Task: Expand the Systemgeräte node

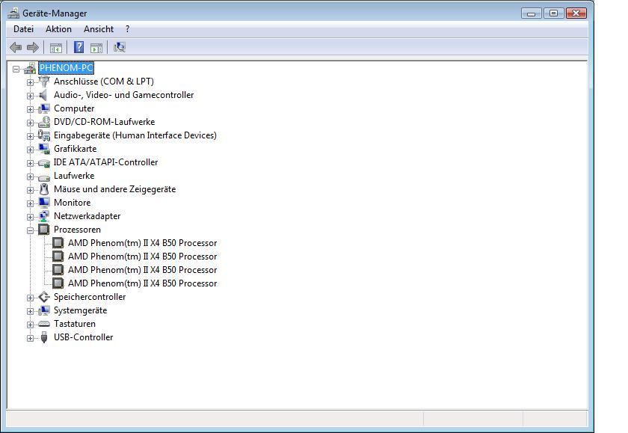Action: pos(30,312)
